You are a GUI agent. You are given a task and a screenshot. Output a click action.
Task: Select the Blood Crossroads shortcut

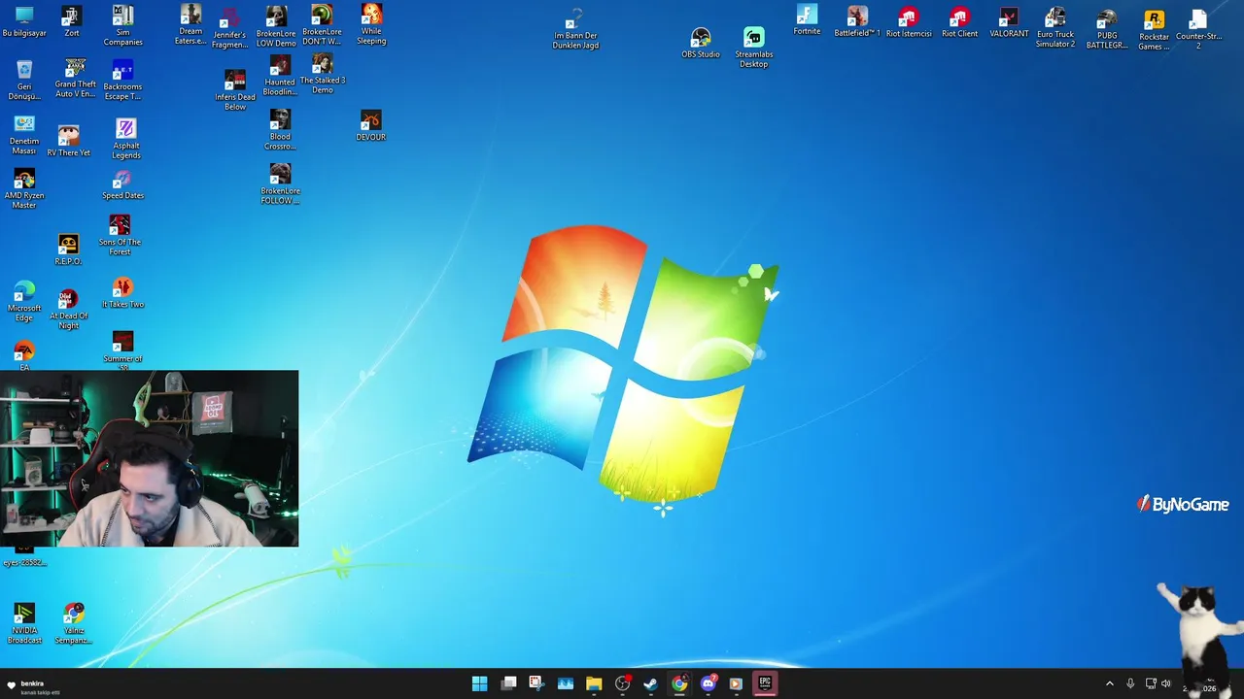point(280,129)
